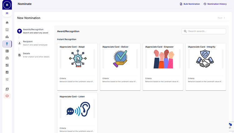This screenshot has height=133, width=234.
Task: Click the trophy step icon
Action: coord(19,31)
